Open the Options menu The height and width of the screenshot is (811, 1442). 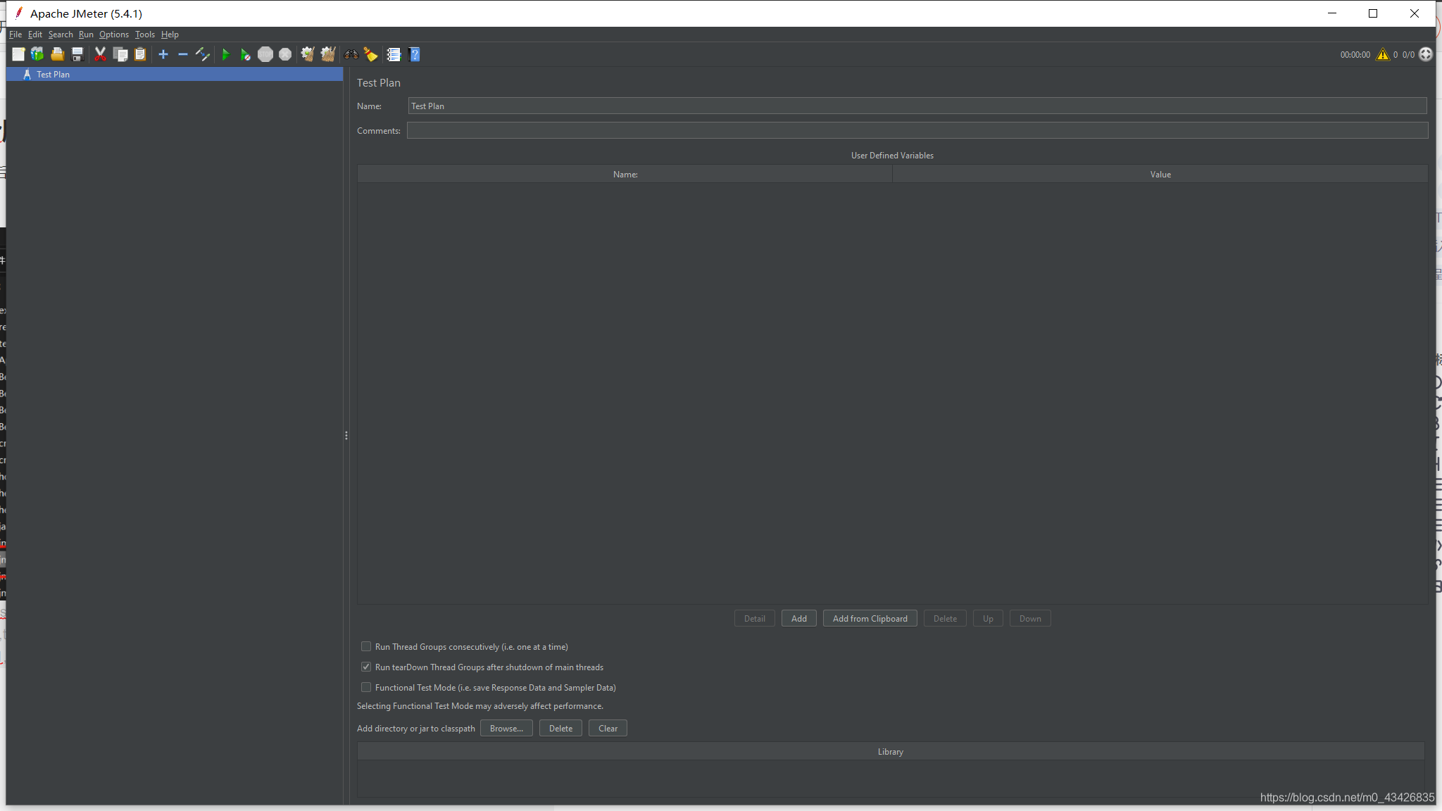[x=112, y=34]
